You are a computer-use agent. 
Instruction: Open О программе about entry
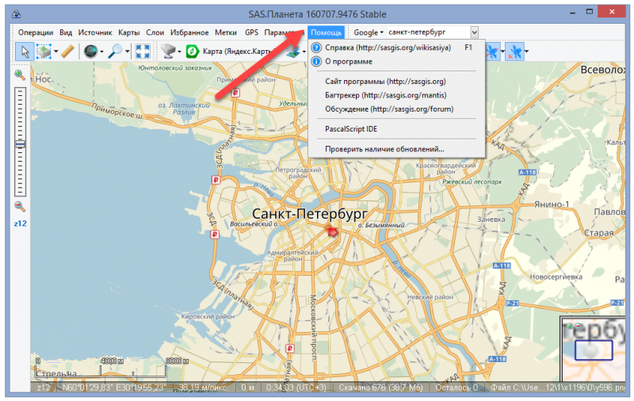pos(396,62)
